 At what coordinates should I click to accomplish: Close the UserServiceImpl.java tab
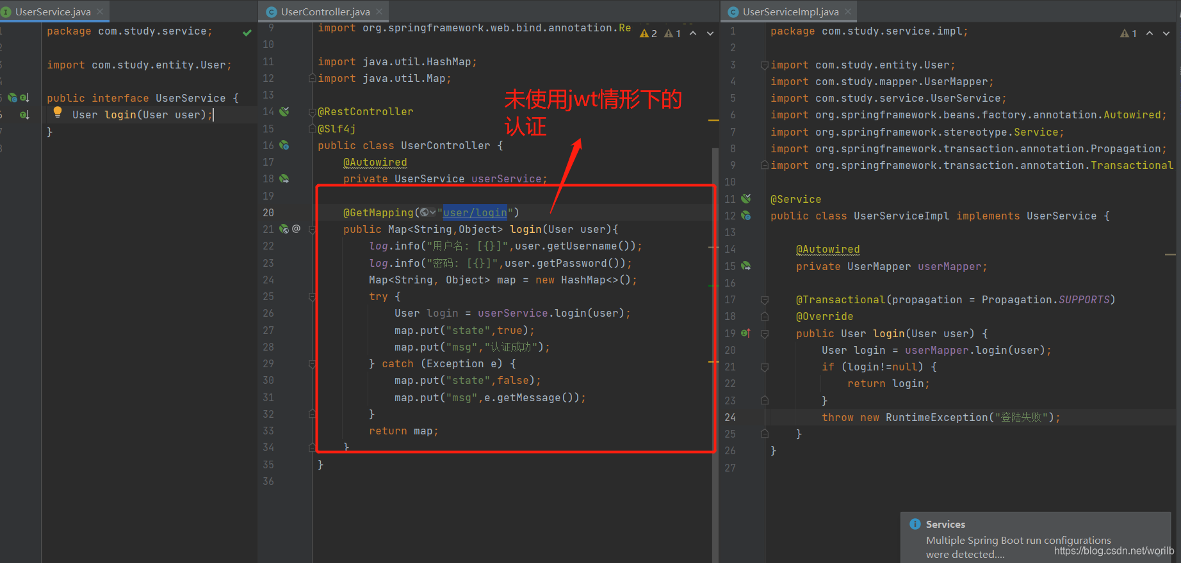[x=848, y=12]
